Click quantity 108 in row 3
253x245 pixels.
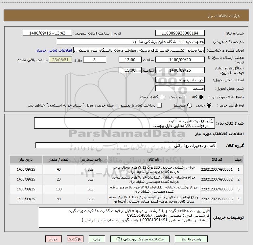59,189
